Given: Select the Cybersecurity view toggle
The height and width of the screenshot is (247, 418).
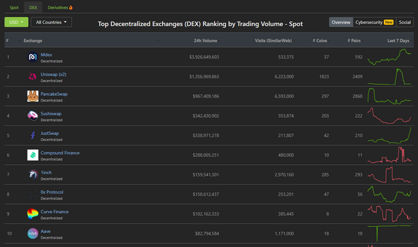Looking at the screenshot, I should [374, 22].
